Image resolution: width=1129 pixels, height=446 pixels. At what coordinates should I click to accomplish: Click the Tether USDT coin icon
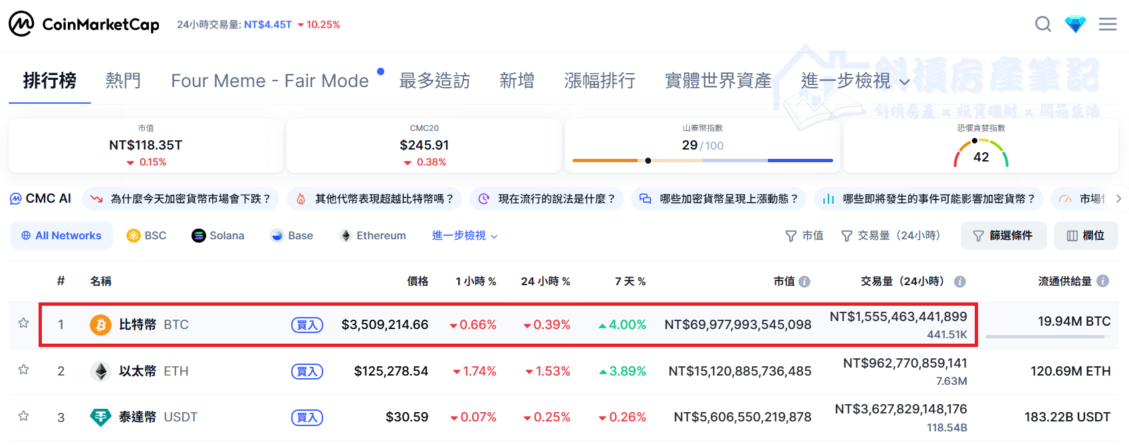[100, 417]
